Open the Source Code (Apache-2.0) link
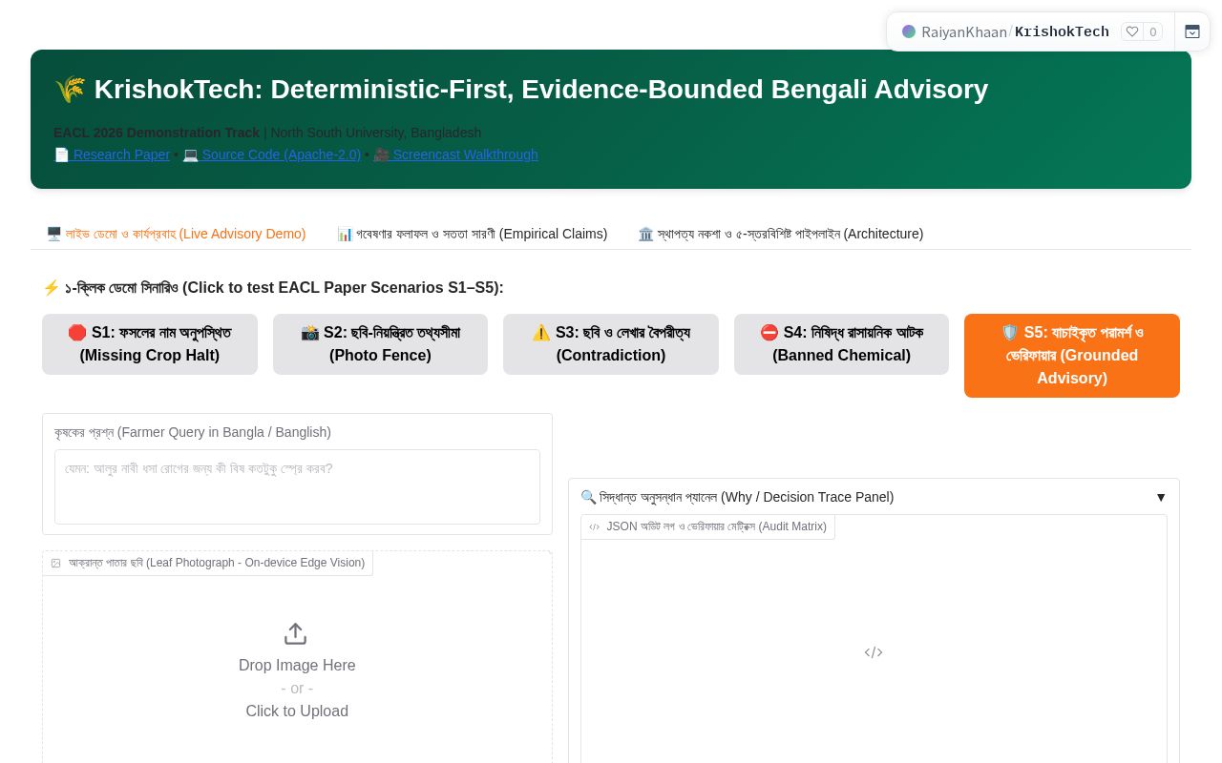This screenshot has height=763, width=1222. click(271, 155)
